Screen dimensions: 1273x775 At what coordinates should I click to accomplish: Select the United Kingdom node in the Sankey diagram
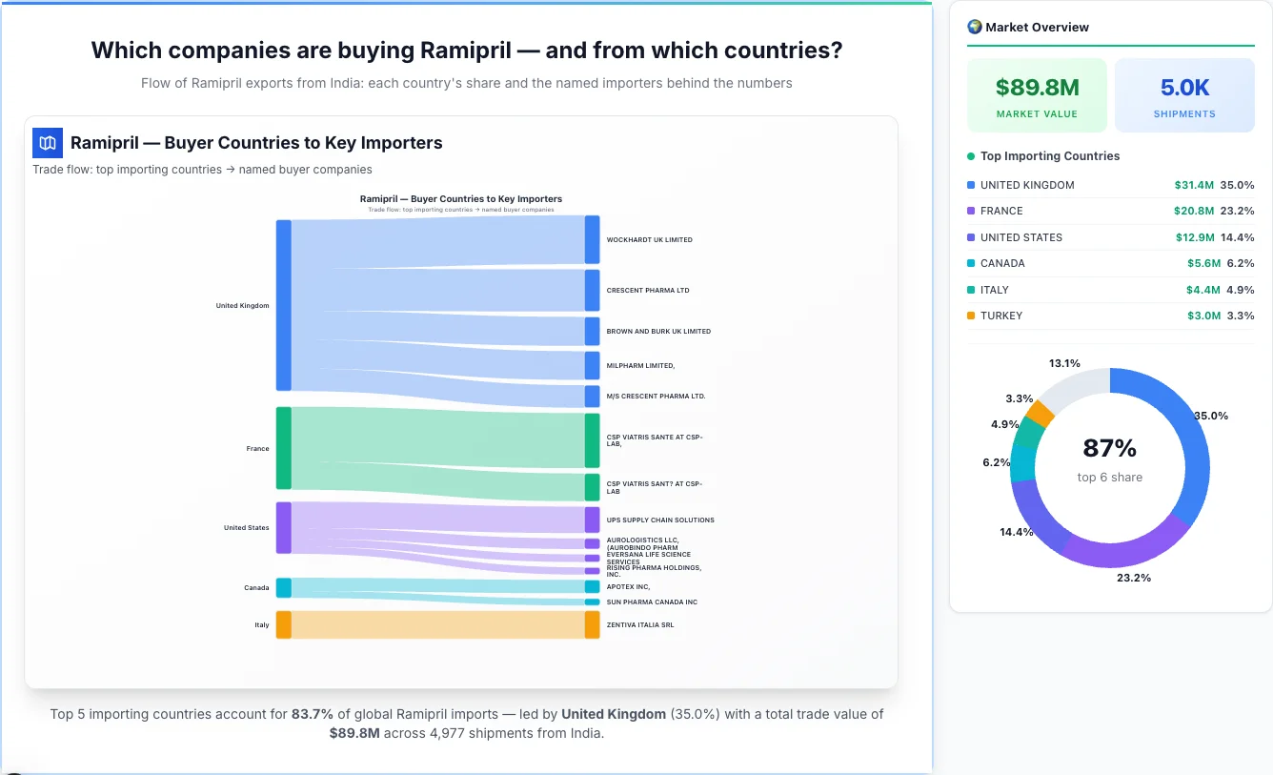(x=282, y=305)
